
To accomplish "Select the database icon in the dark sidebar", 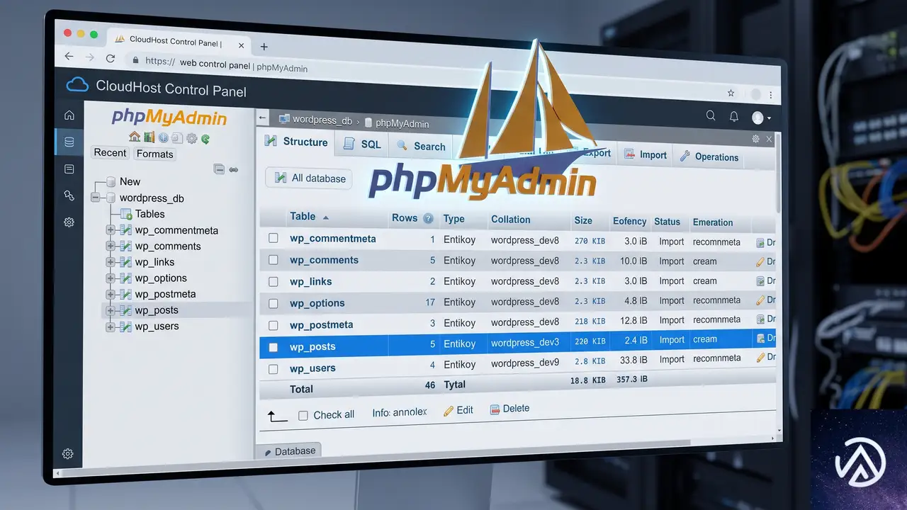I will point(69,142).
